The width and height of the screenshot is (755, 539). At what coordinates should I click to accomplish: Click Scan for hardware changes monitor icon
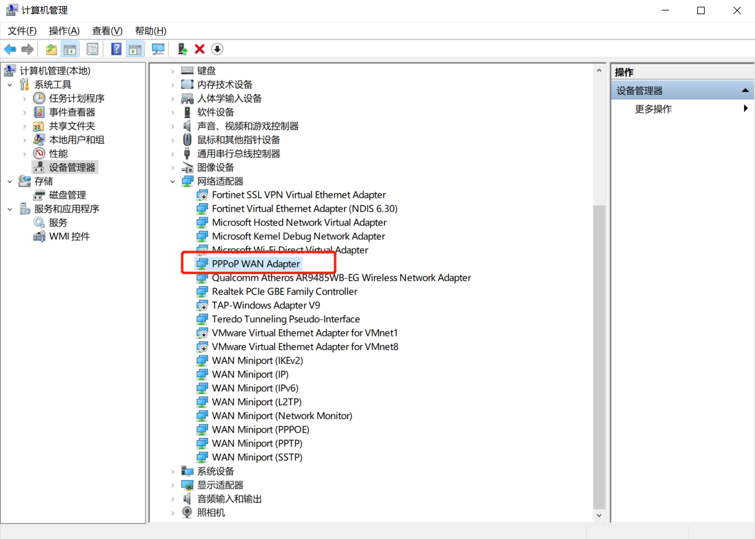(158, 49)
